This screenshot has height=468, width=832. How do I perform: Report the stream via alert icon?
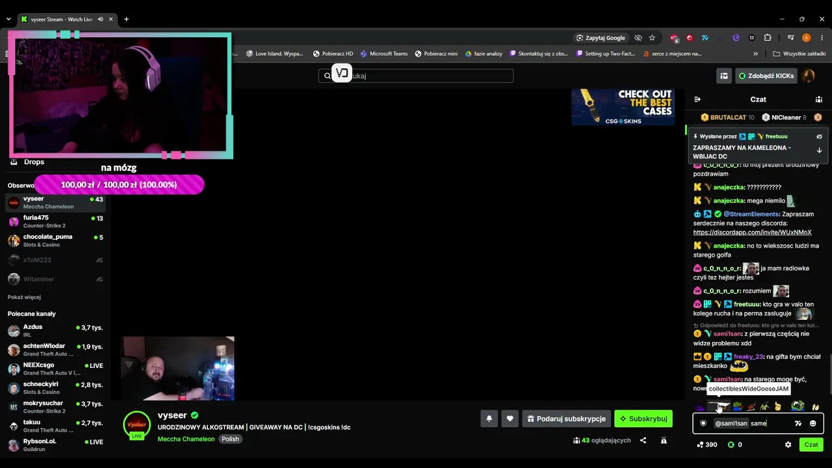(664, 440)
